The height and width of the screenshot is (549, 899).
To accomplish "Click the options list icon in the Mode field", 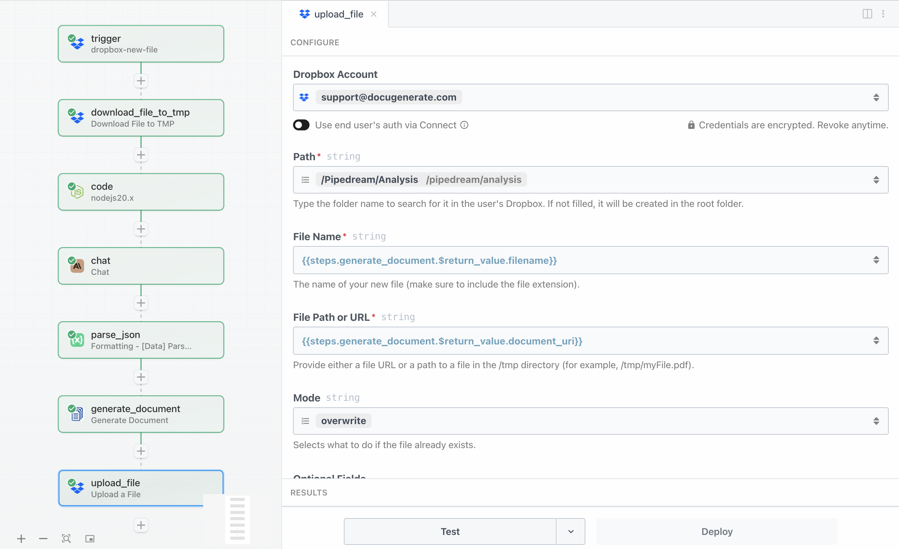I will tap(305, 421).
